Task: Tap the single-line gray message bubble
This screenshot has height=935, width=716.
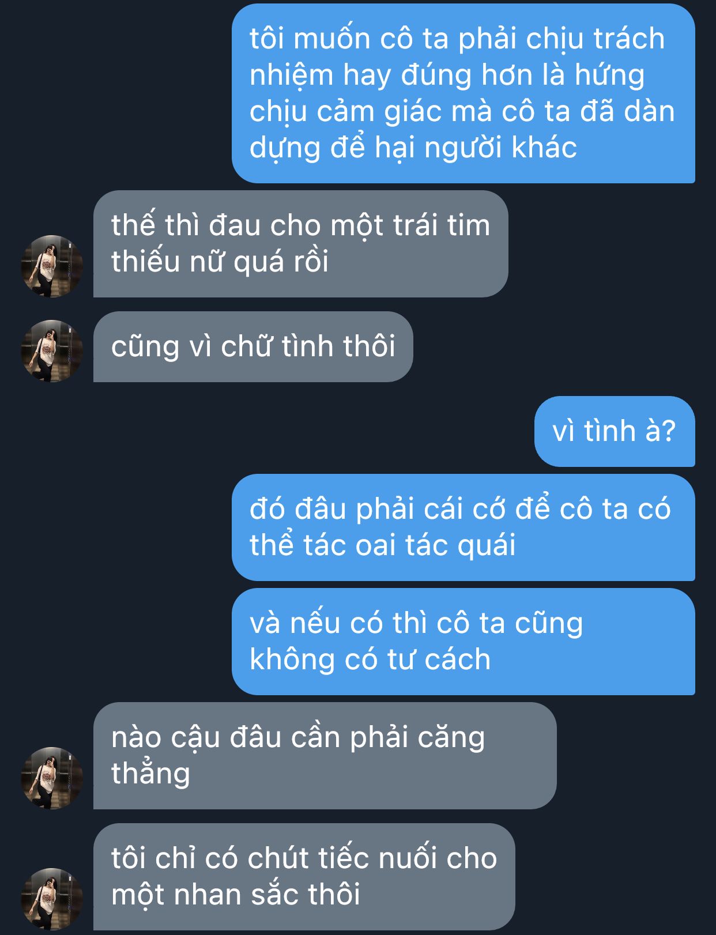Action: [x=253, y=346]
